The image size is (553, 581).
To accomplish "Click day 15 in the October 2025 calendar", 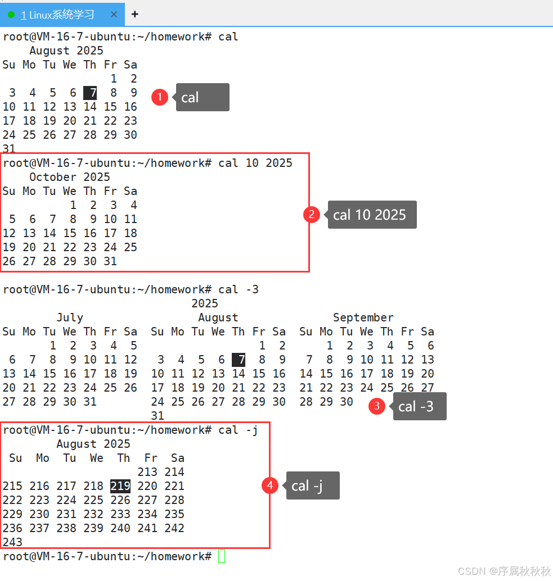I will 70,233.
